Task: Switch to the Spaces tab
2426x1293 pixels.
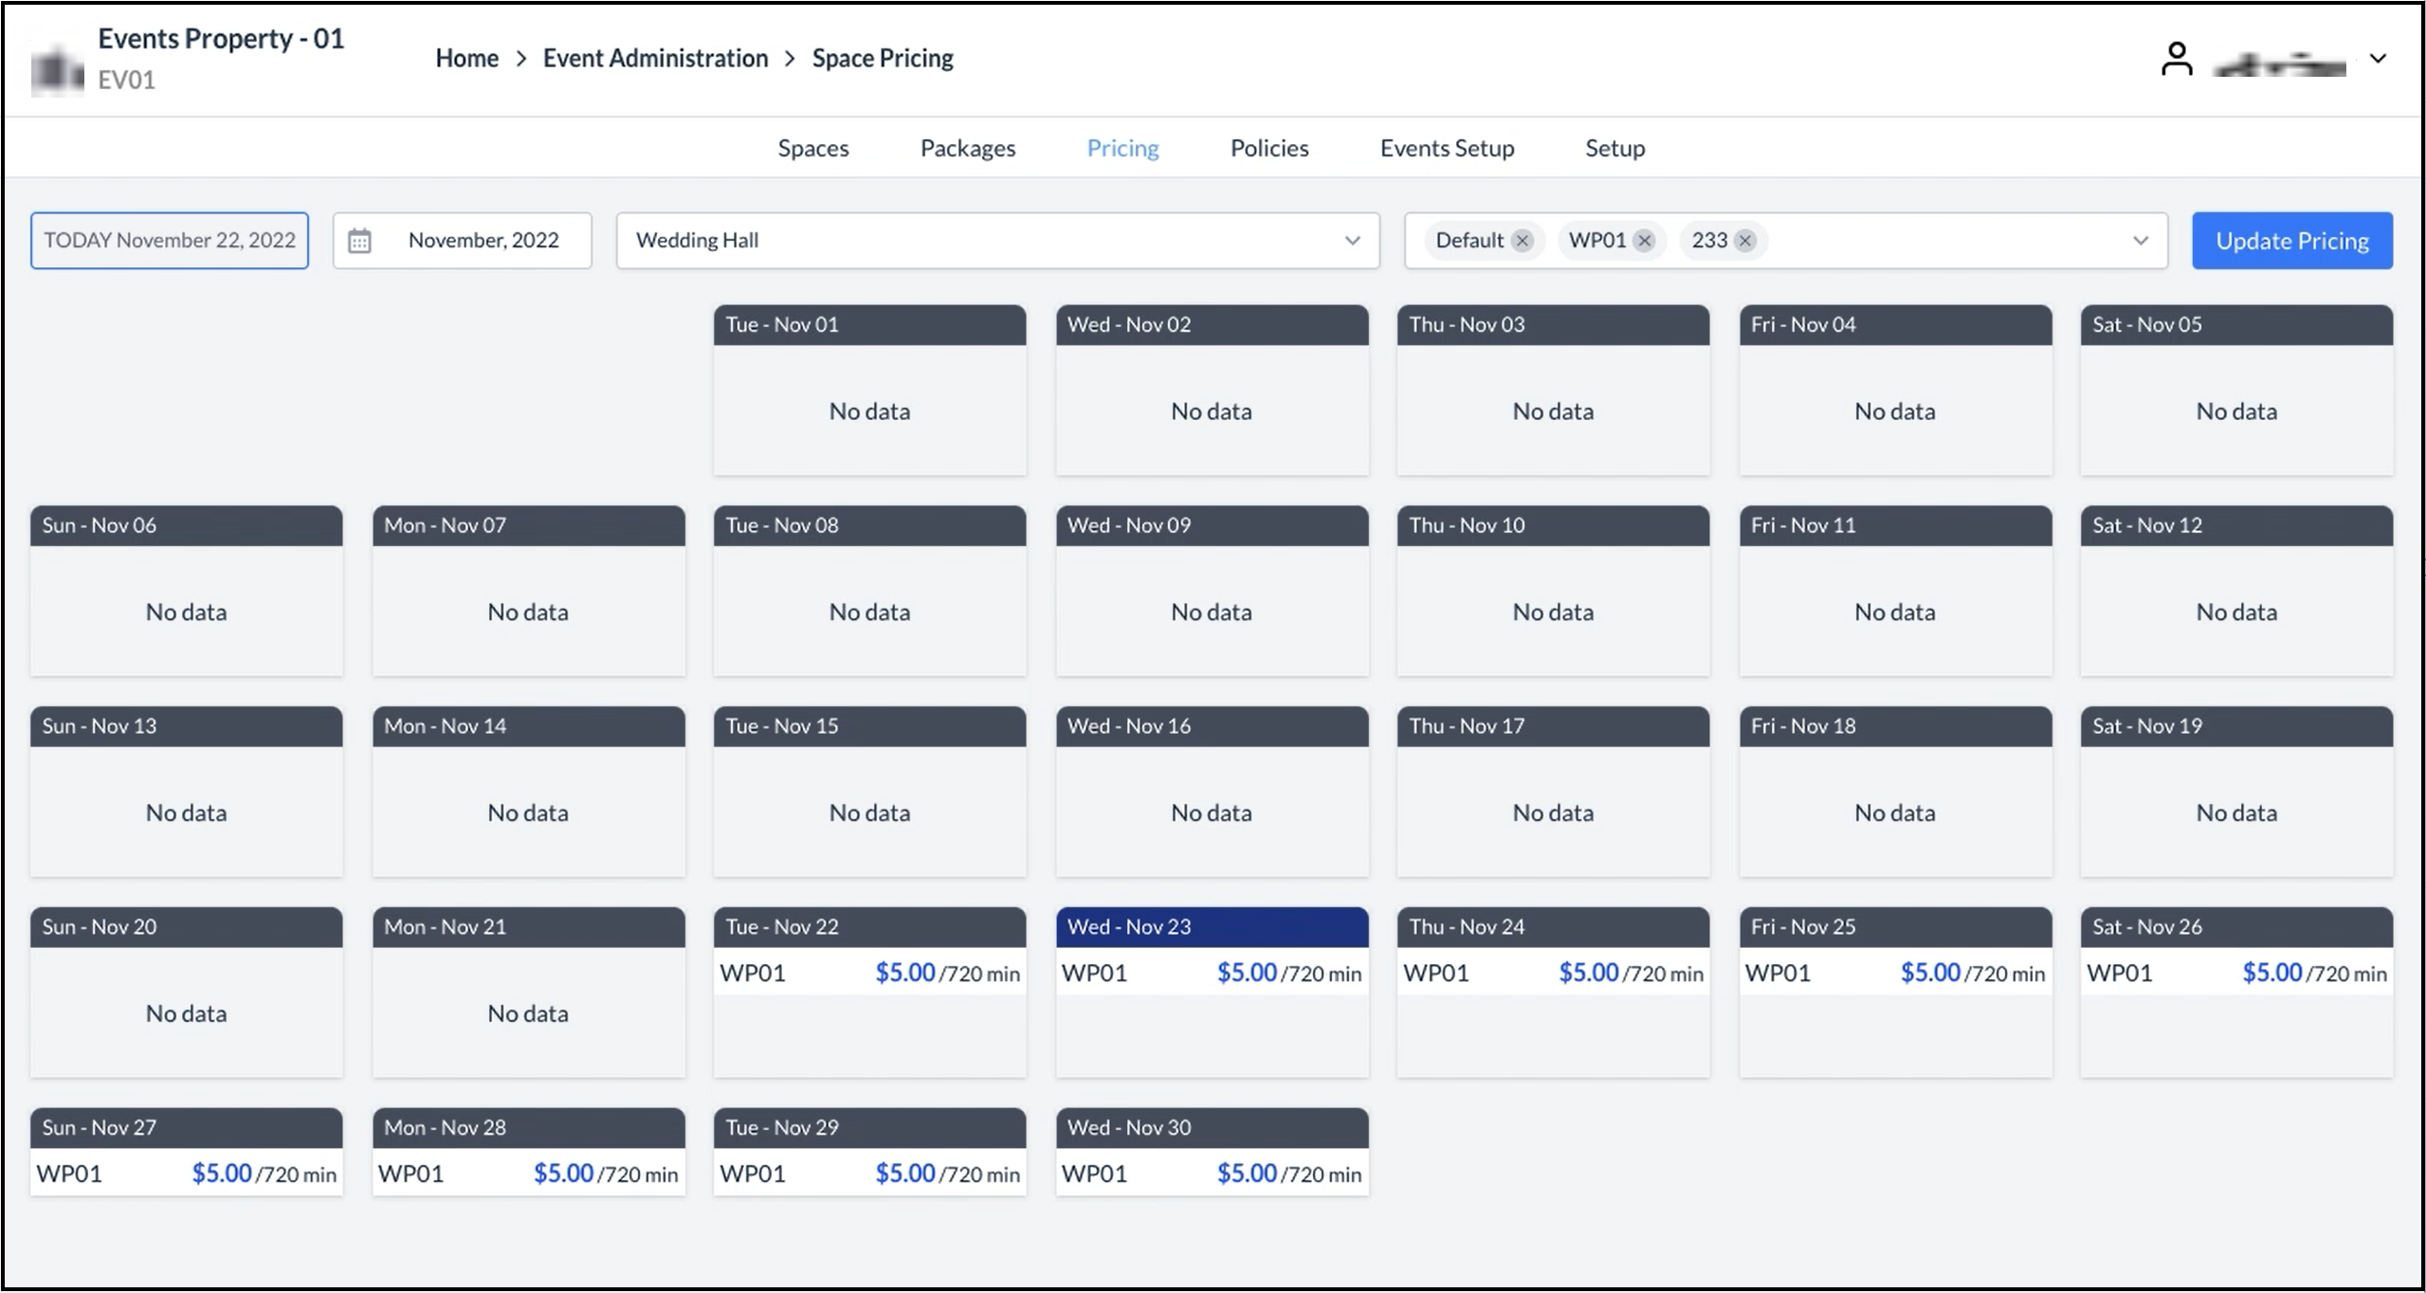Action: pos(812,148)
